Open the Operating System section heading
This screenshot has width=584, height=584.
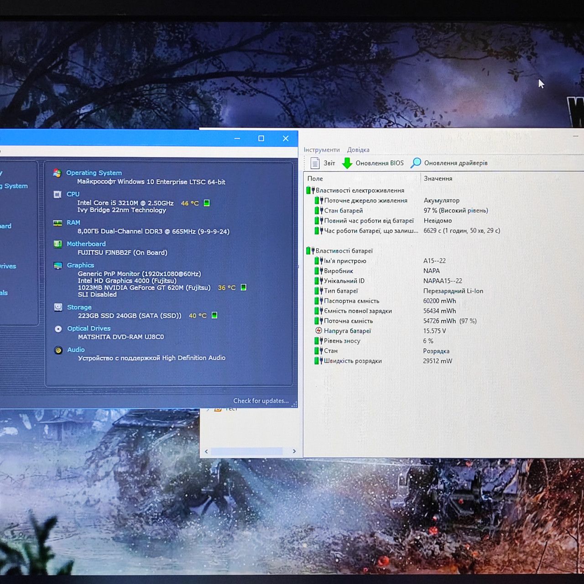(x=94, y=173)
